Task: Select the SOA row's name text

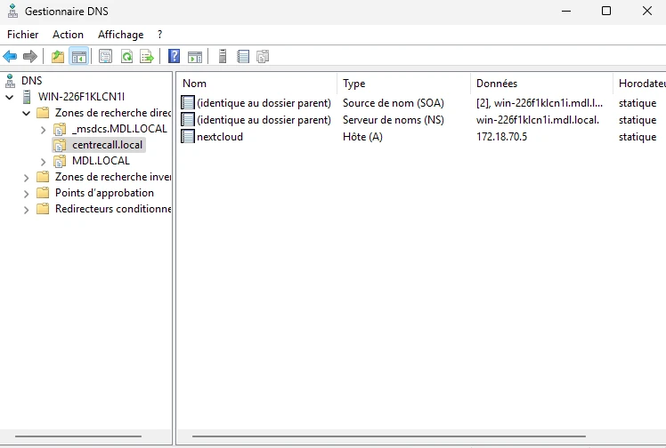Action: 264,103
